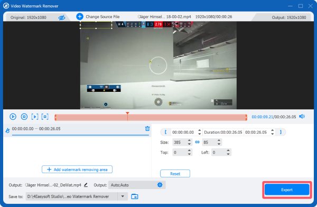Maximize the Video Watermark Remover window
Viewport: 317px width, 207px height.
point(301,6)
